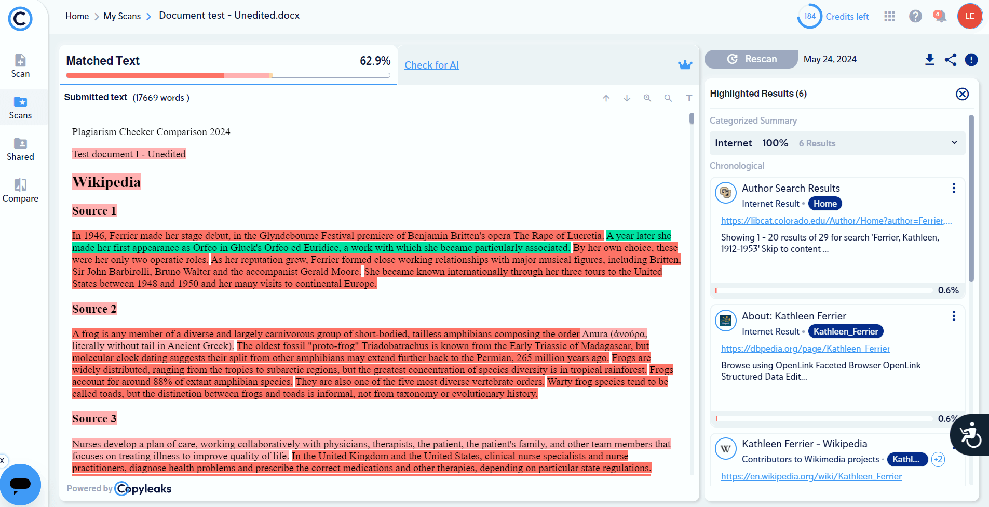Click the Document test - Unedited.docx breadcrumb title
Image resolution: width=989 pixels, height=507 pixels.
229,16
